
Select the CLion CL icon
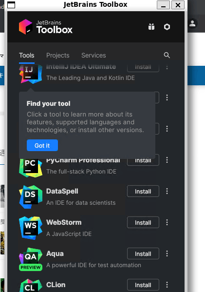(x=31, y=285)
